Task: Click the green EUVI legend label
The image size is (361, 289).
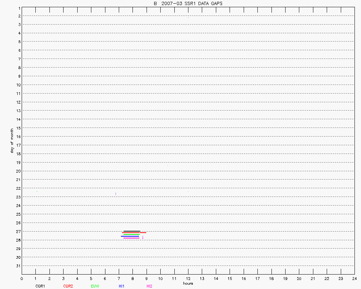Action: point(95,286)
